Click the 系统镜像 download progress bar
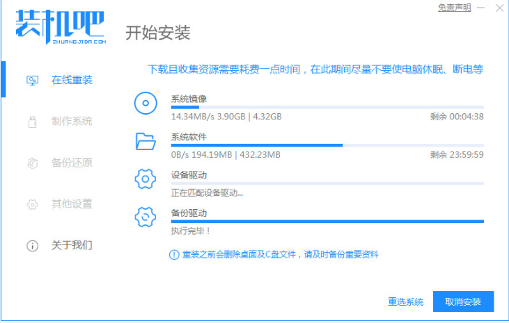509x323 pixels. point(327,108)
